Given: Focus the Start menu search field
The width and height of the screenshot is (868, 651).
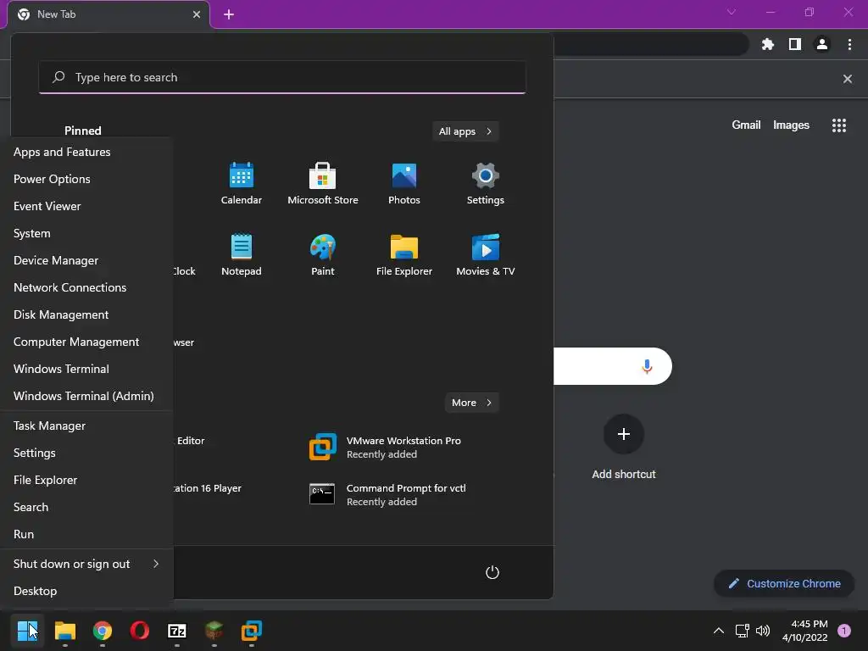Looking at the screenshot, I should [x=282, y=77].
